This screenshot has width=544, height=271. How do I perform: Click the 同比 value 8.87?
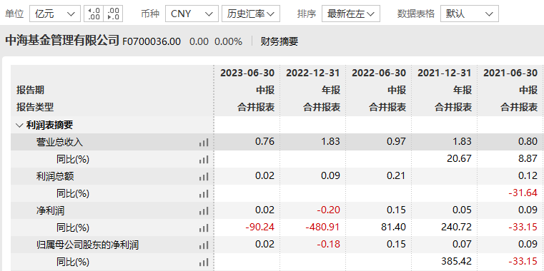(x=528, y=159)
